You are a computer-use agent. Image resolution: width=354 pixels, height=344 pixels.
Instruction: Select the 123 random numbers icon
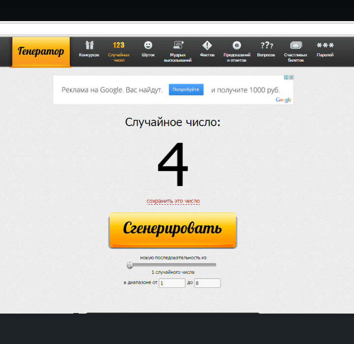pyautogui.click(x=119, y=45)
